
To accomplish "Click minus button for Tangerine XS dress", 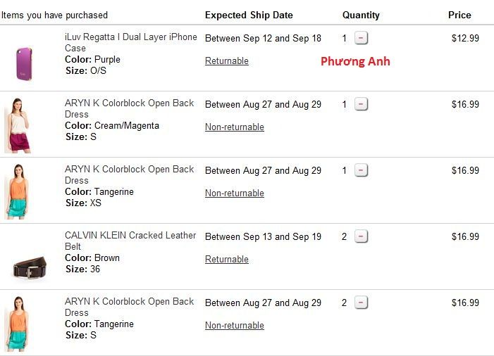I will [x=361, y=170].
